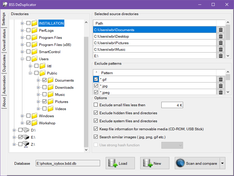Viewport: 234px width, 176px height.
Task: Click the D:\ drive icon
Action: point(26,130)
